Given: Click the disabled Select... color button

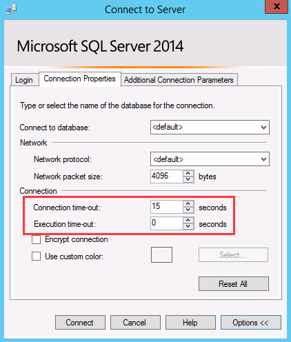Looking at the screenshot, I should [233, 254].
